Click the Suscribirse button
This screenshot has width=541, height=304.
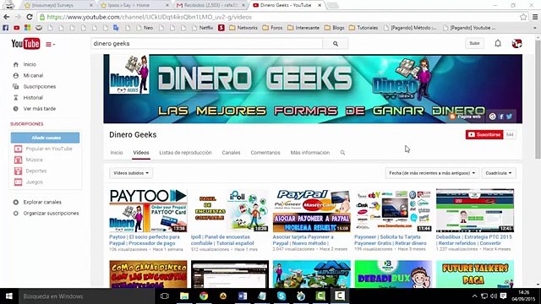click(x=484, y=134)
